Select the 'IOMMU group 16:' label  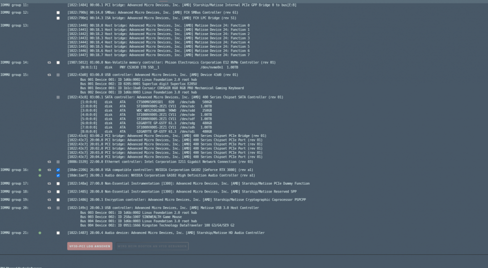14,170
